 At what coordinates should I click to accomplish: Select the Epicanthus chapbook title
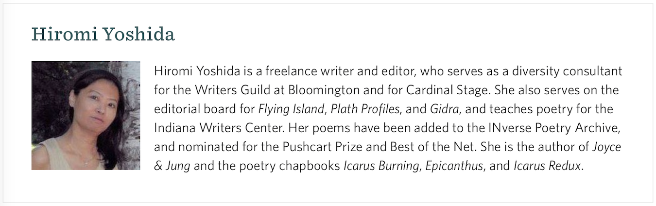(454, 166)
